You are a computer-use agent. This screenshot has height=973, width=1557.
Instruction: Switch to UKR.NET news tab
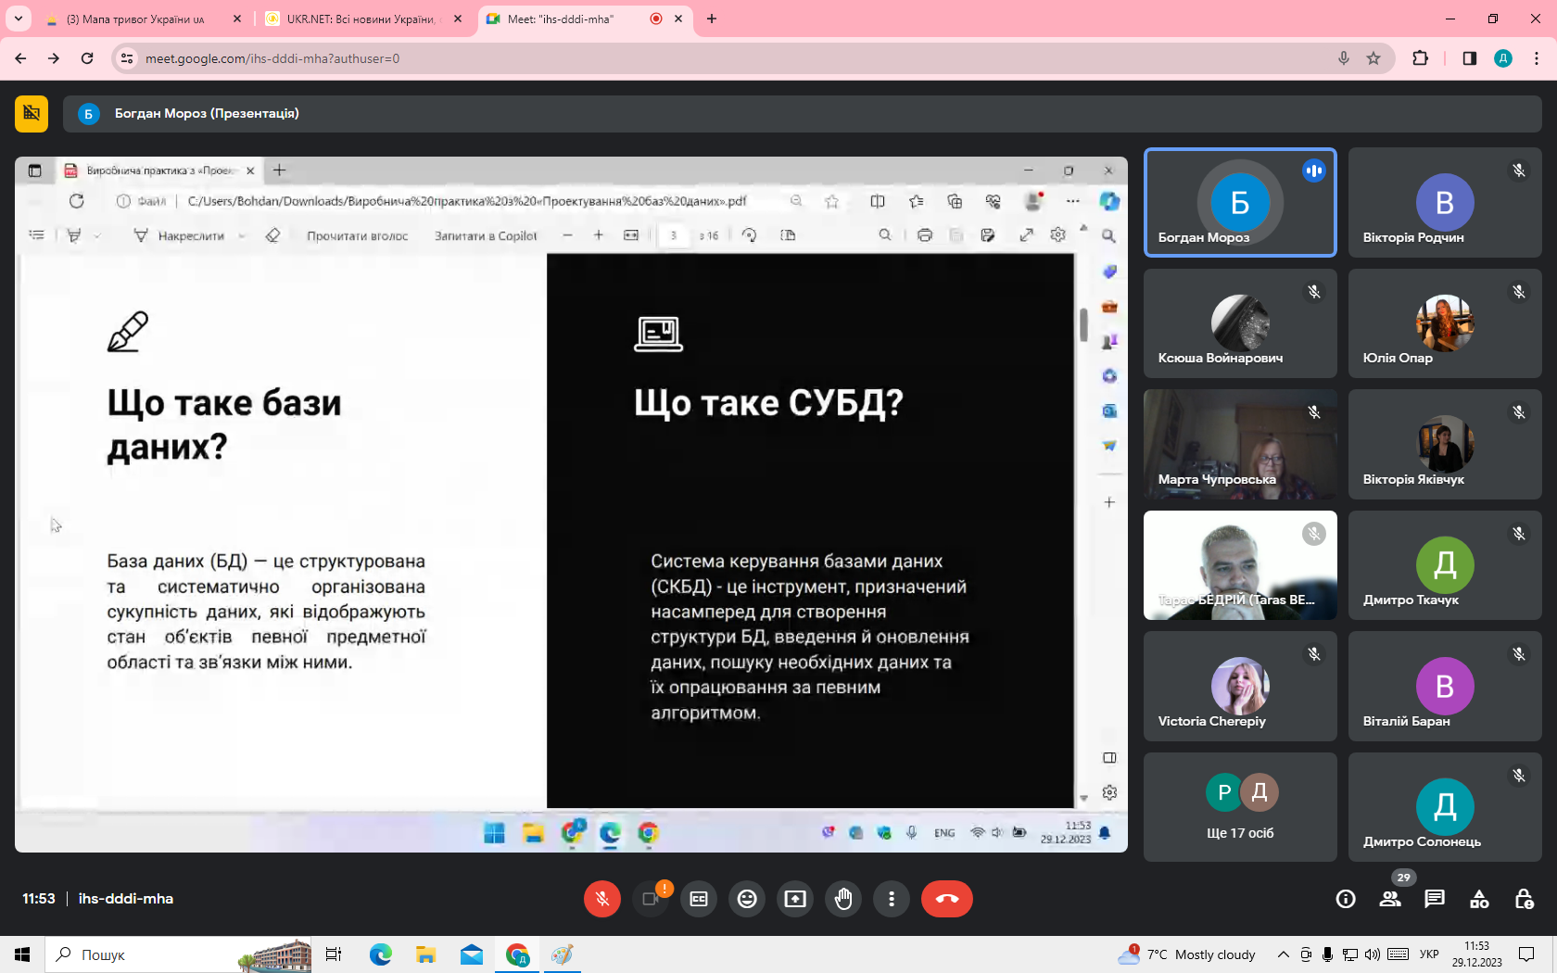[360, 19]
